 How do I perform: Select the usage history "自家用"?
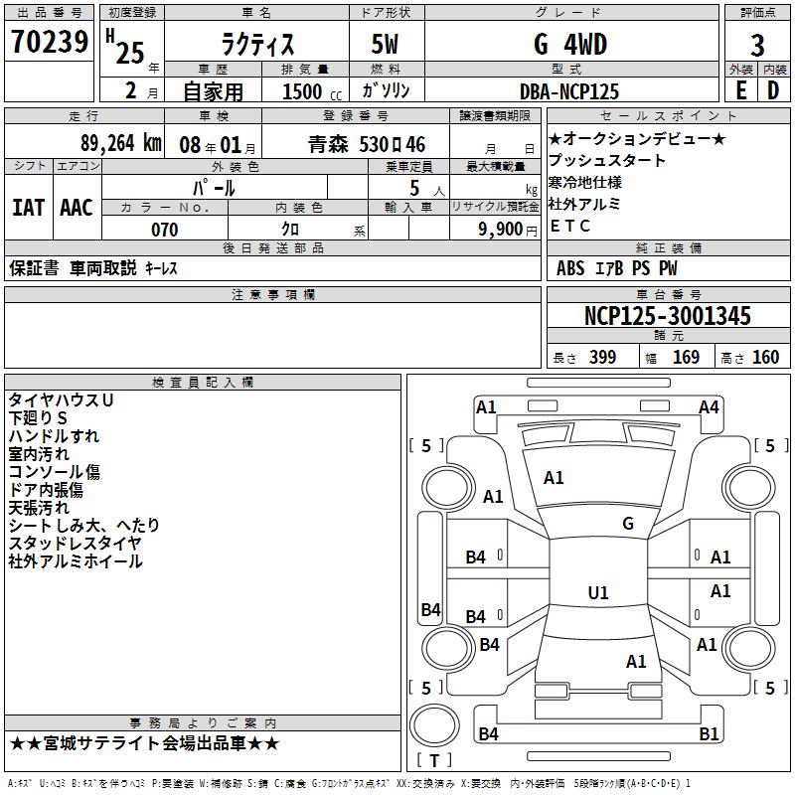(x=213, y=91)
